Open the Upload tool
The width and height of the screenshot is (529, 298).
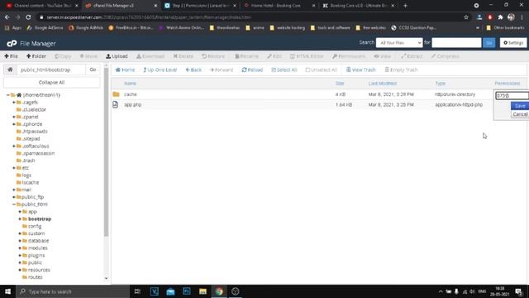click(x=117, y=56)
